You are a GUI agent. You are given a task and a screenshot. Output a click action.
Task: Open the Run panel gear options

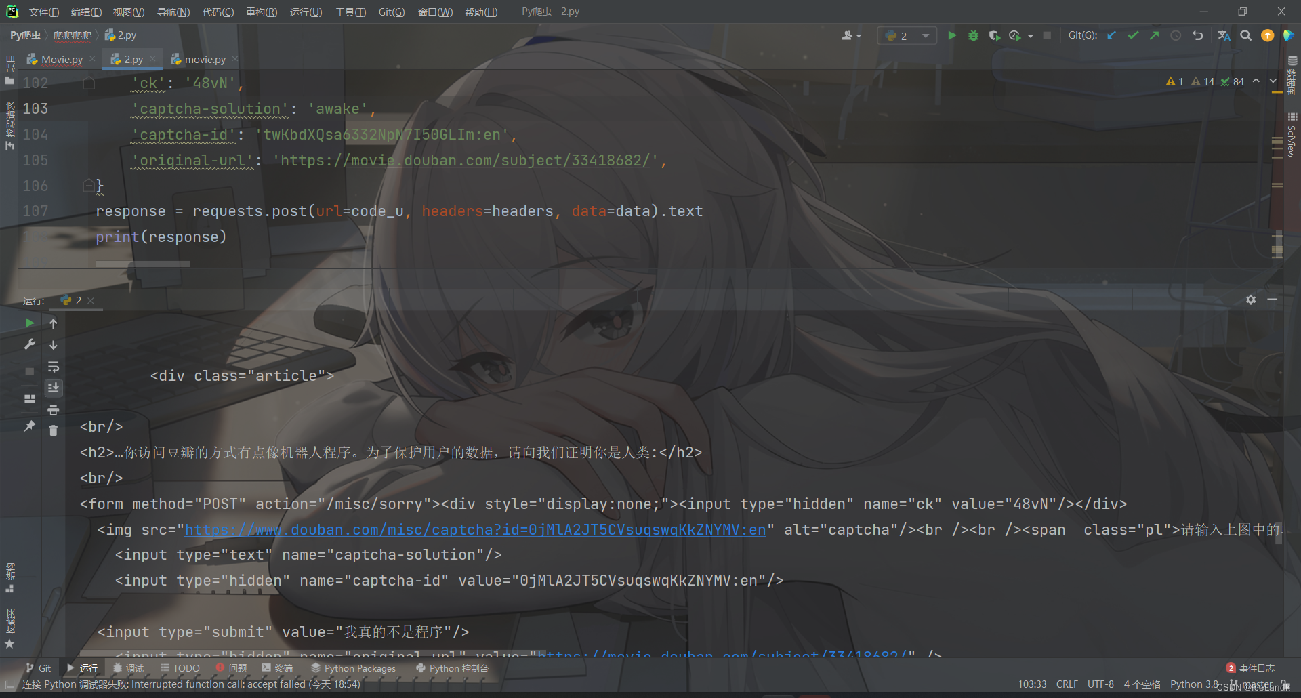click(1251, 300)
